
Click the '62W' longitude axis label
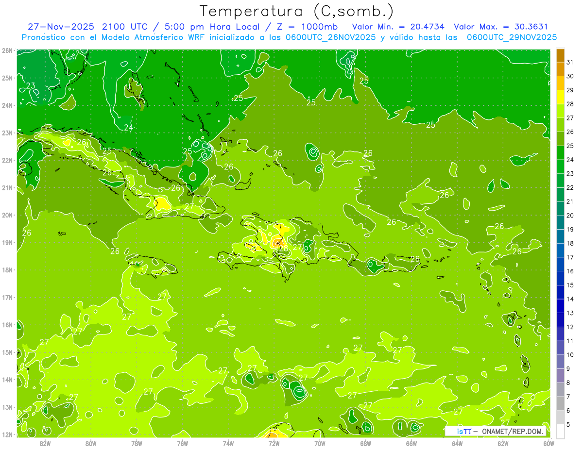(x=502, y=443)
